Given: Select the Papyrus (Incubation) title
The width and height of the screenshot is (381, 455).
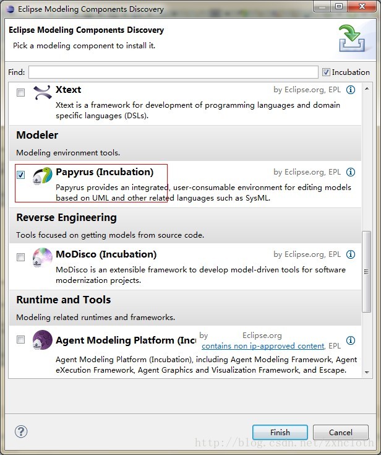Looking at the screenshot, I should click(x=105, y=172).
